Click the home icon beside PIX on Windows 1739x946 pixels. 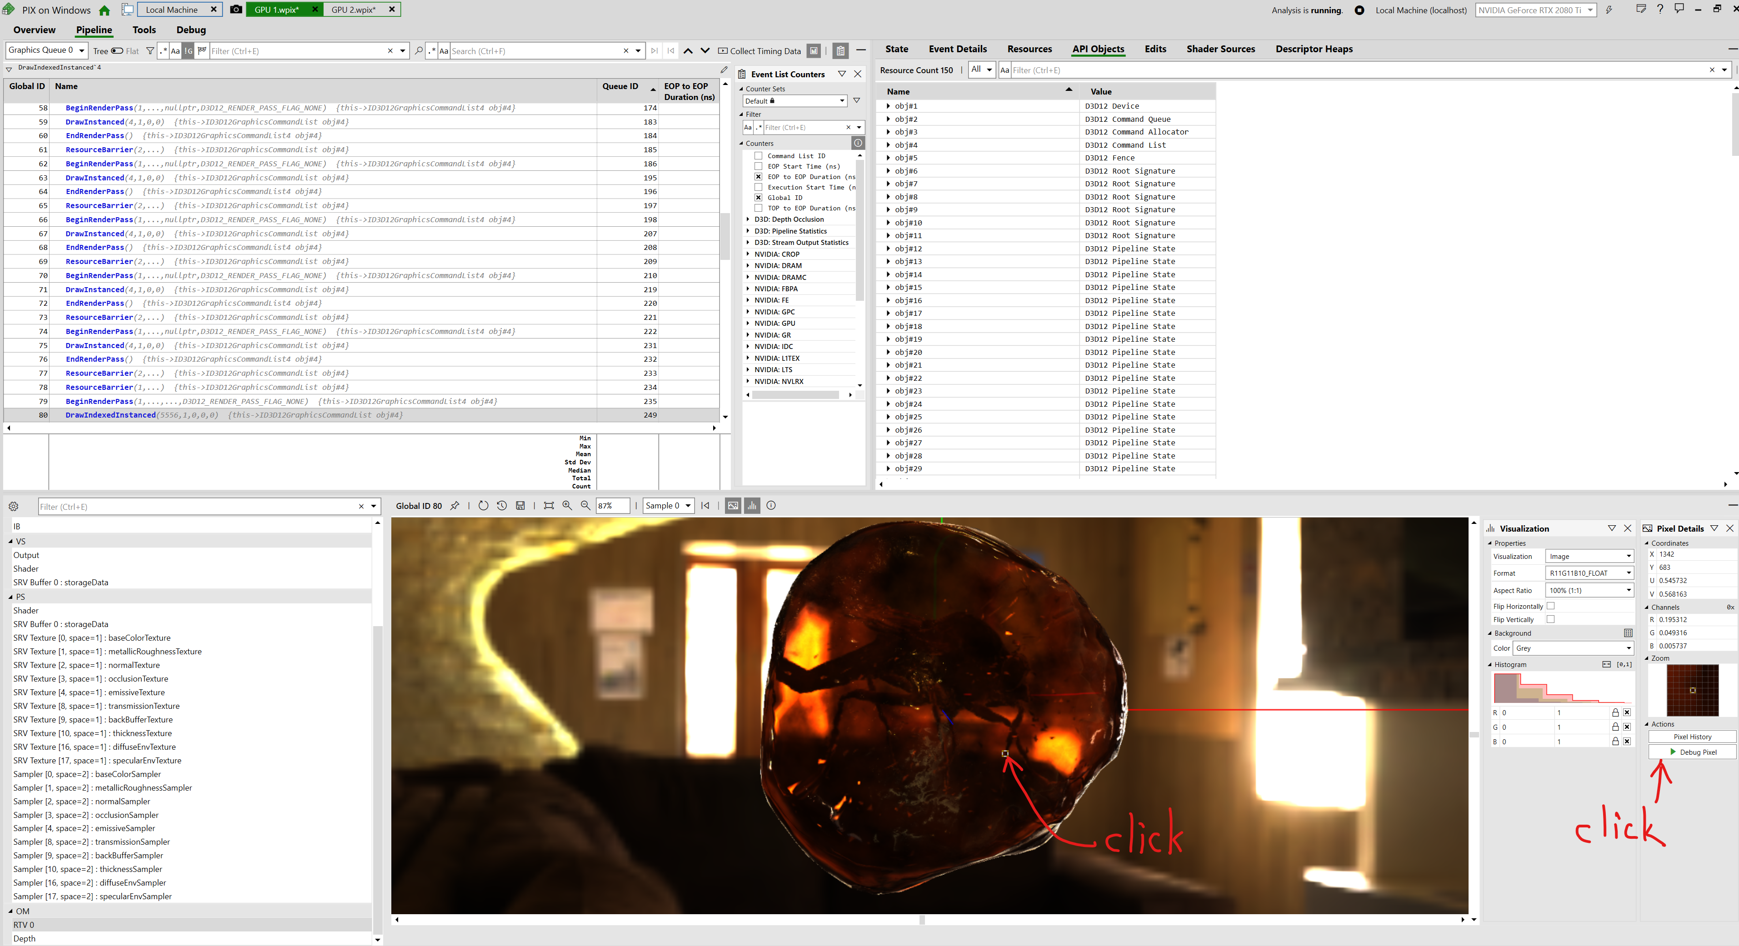coord(105,10)
